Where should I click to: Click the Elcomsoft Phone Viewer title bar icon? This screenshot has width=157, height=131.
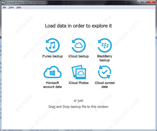[3, 3]
